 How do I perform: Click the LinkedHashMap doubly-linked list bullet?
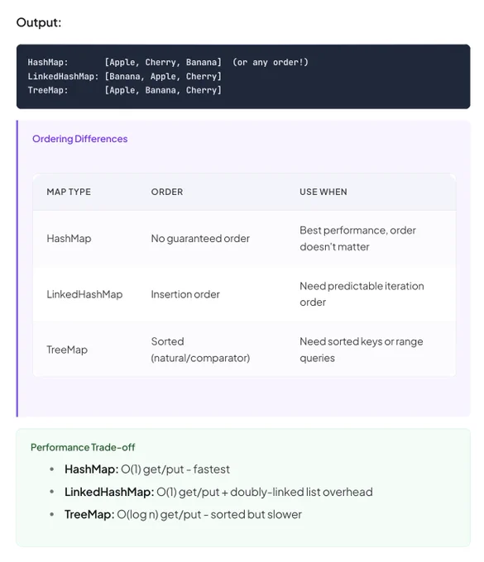click(218, 492)
